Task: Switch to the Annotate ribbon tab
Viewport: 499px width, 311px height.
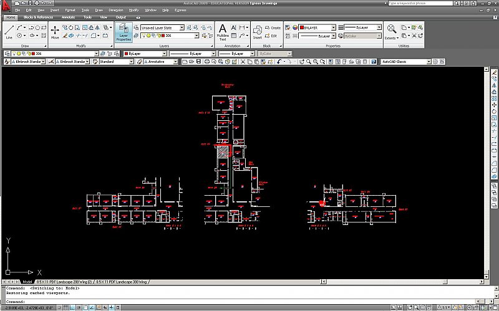Action: click(x=68, y=17)
